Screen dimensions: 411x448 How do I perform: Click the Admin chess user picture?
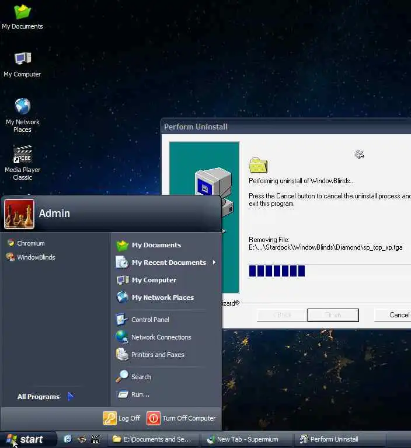(x=19, y=214)
